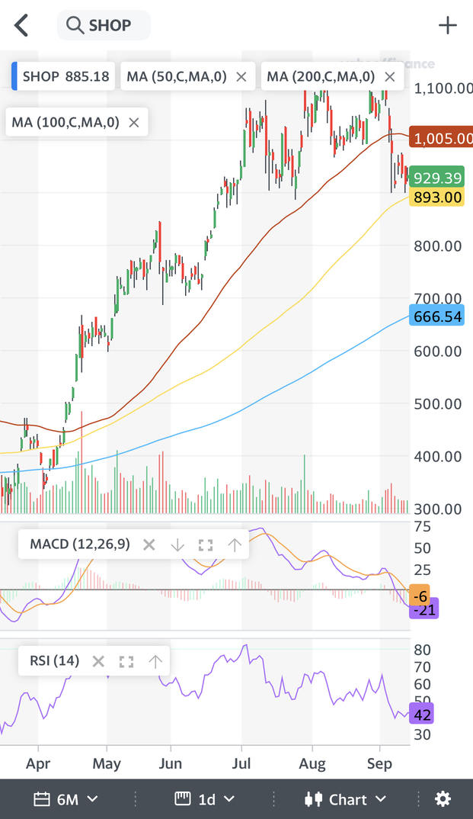The height and width of the screenshot is (819, 473).
Task: Tap the back arrow icon
Action: coord(21,25)
